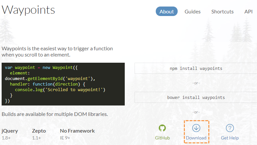The width and height of the screenshot is (257, 145).
Task: Click the jQuery build heading
Action: click(10, 131)
